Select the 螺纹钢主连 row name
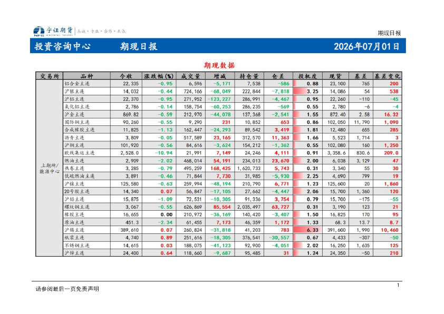 point(77,207)
